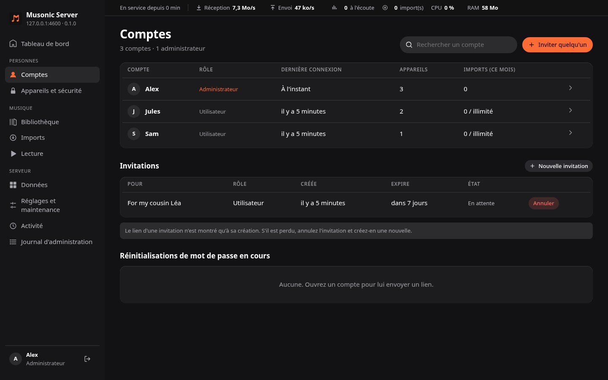The width and height of the screenshot is (608, 380).
Task: Expand the Jules account row chevron
Action: click(x=570, y=111)
